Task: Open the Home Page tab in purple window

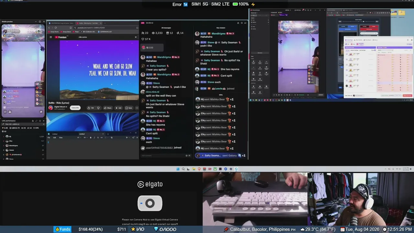Action: coord(350,40)
